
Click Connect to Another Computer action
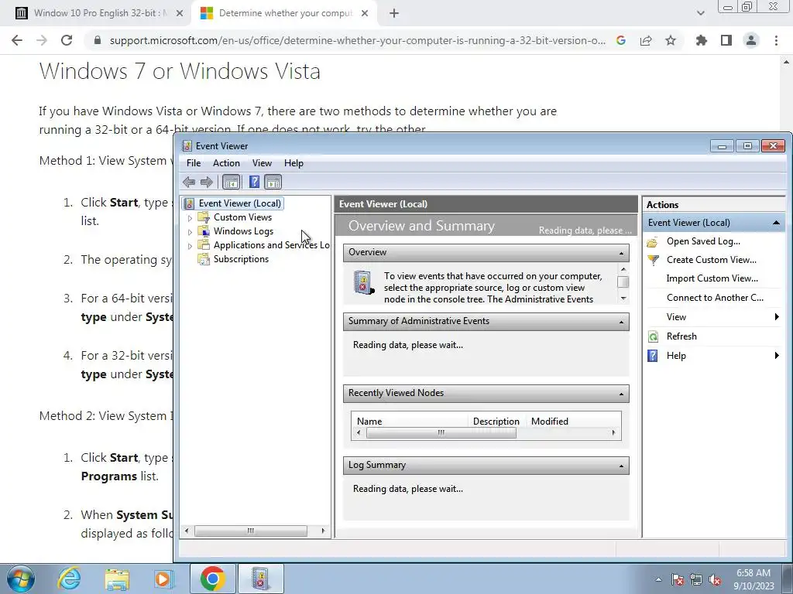pyautogui.click(x=715, y=298)
